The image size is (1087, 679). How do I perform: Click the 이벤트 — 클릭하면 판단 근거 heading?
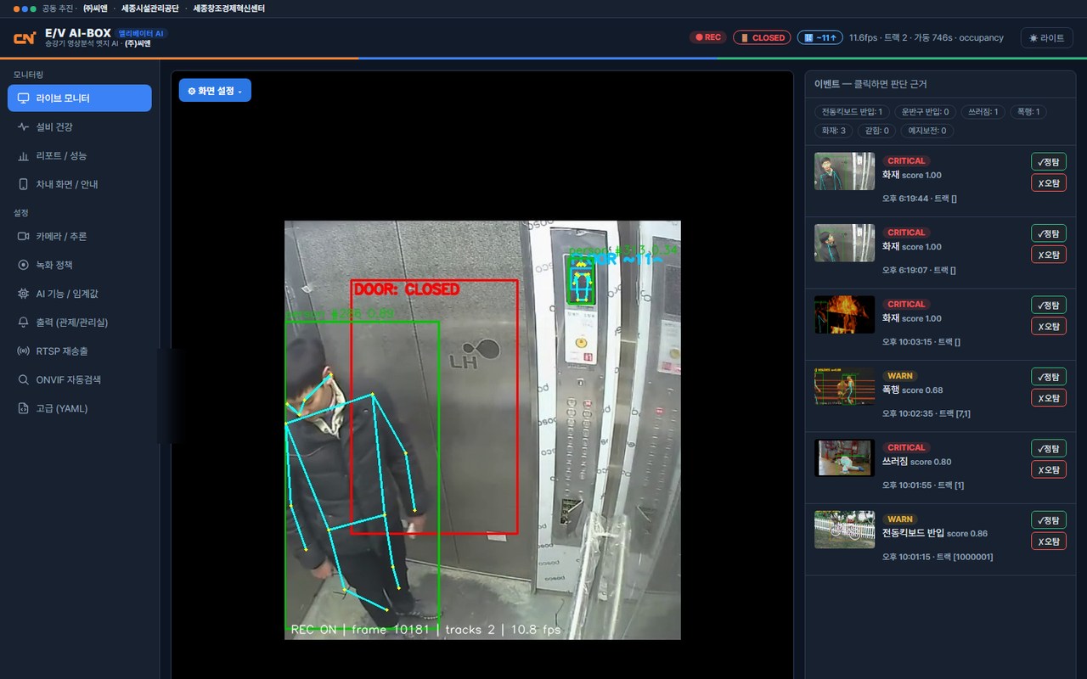pyautogui.click(x=870, y=84)
